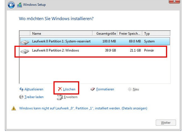Open the Details anzeigen warning message link
Image resolution: width=188 pixels, height=132 pixels.
tap(83, 108)
